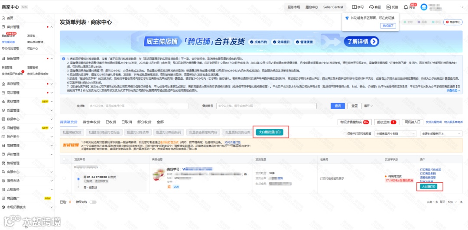The width and height of the screenshot is (468, 230).
Task: Switch to 全部 tab
Action: pos(160,122)
